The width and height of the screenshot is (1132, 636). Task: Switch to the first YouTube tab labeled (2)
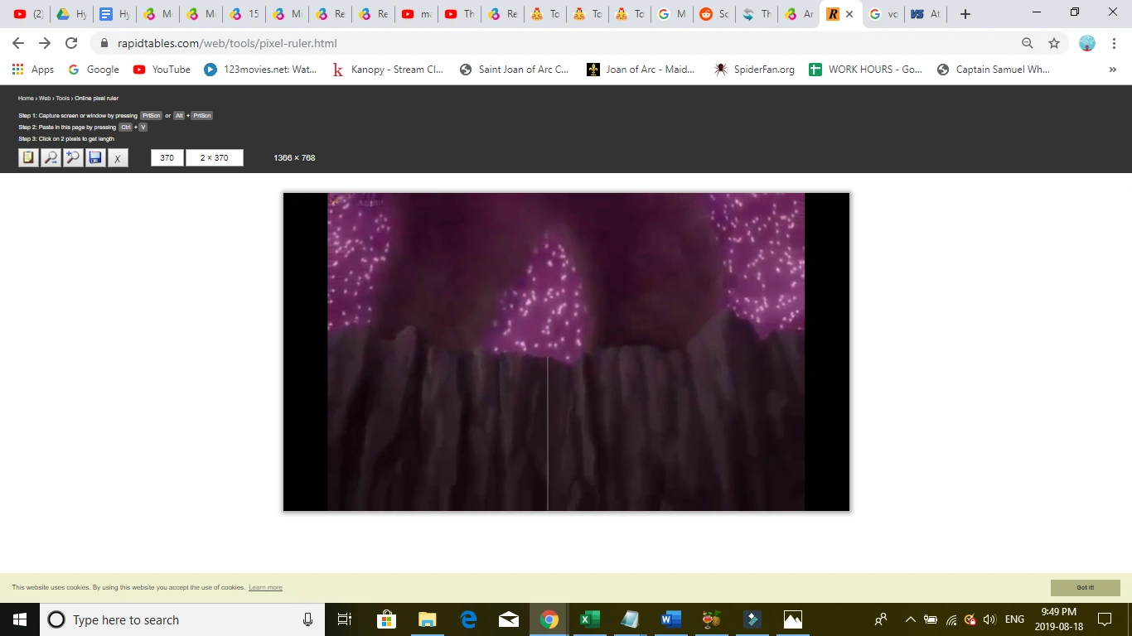[29, 14]
